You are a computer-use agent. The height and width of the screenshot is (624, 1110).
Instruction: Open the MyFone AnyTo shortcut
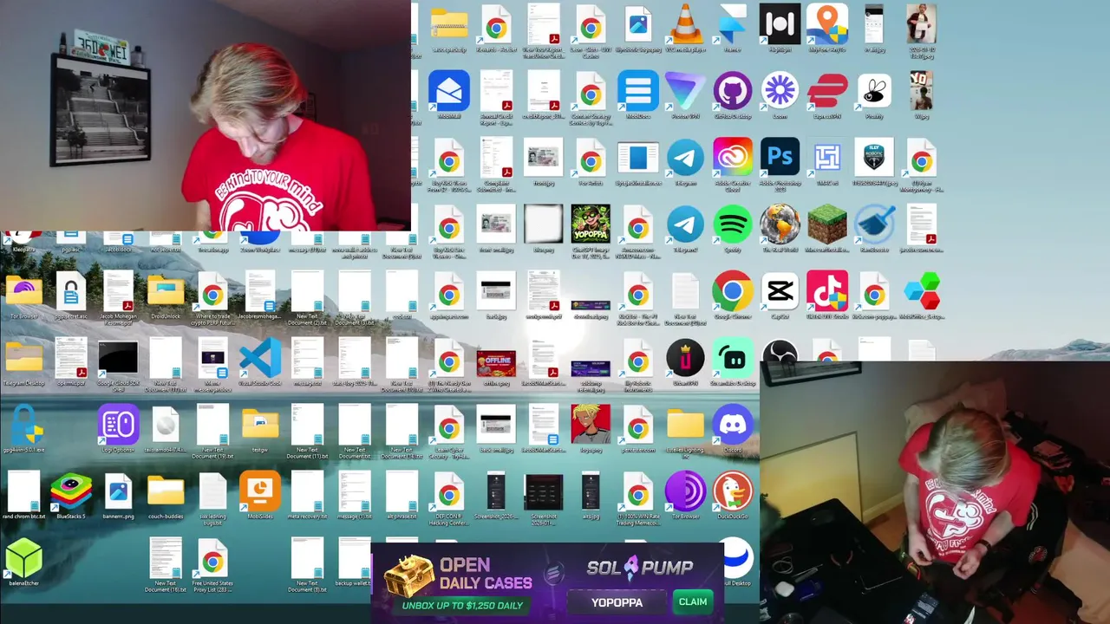pos(827,24)
